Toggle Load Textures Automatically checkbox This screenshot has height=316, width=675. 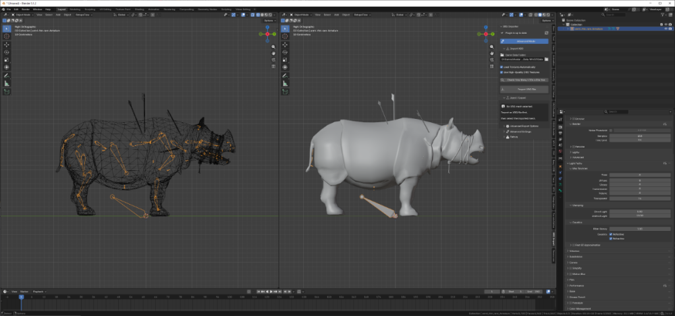(502, 67)
